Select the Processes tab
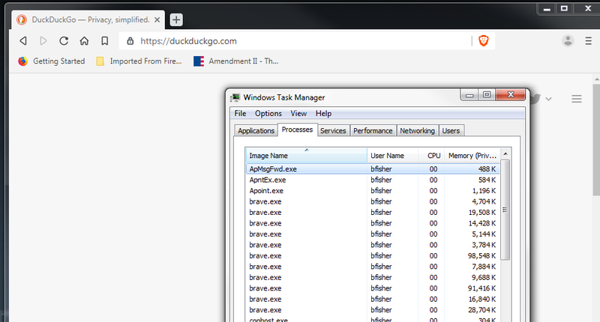 (297, 130)
